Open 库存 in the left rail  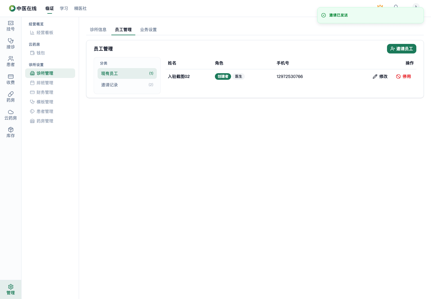(10, 133)
